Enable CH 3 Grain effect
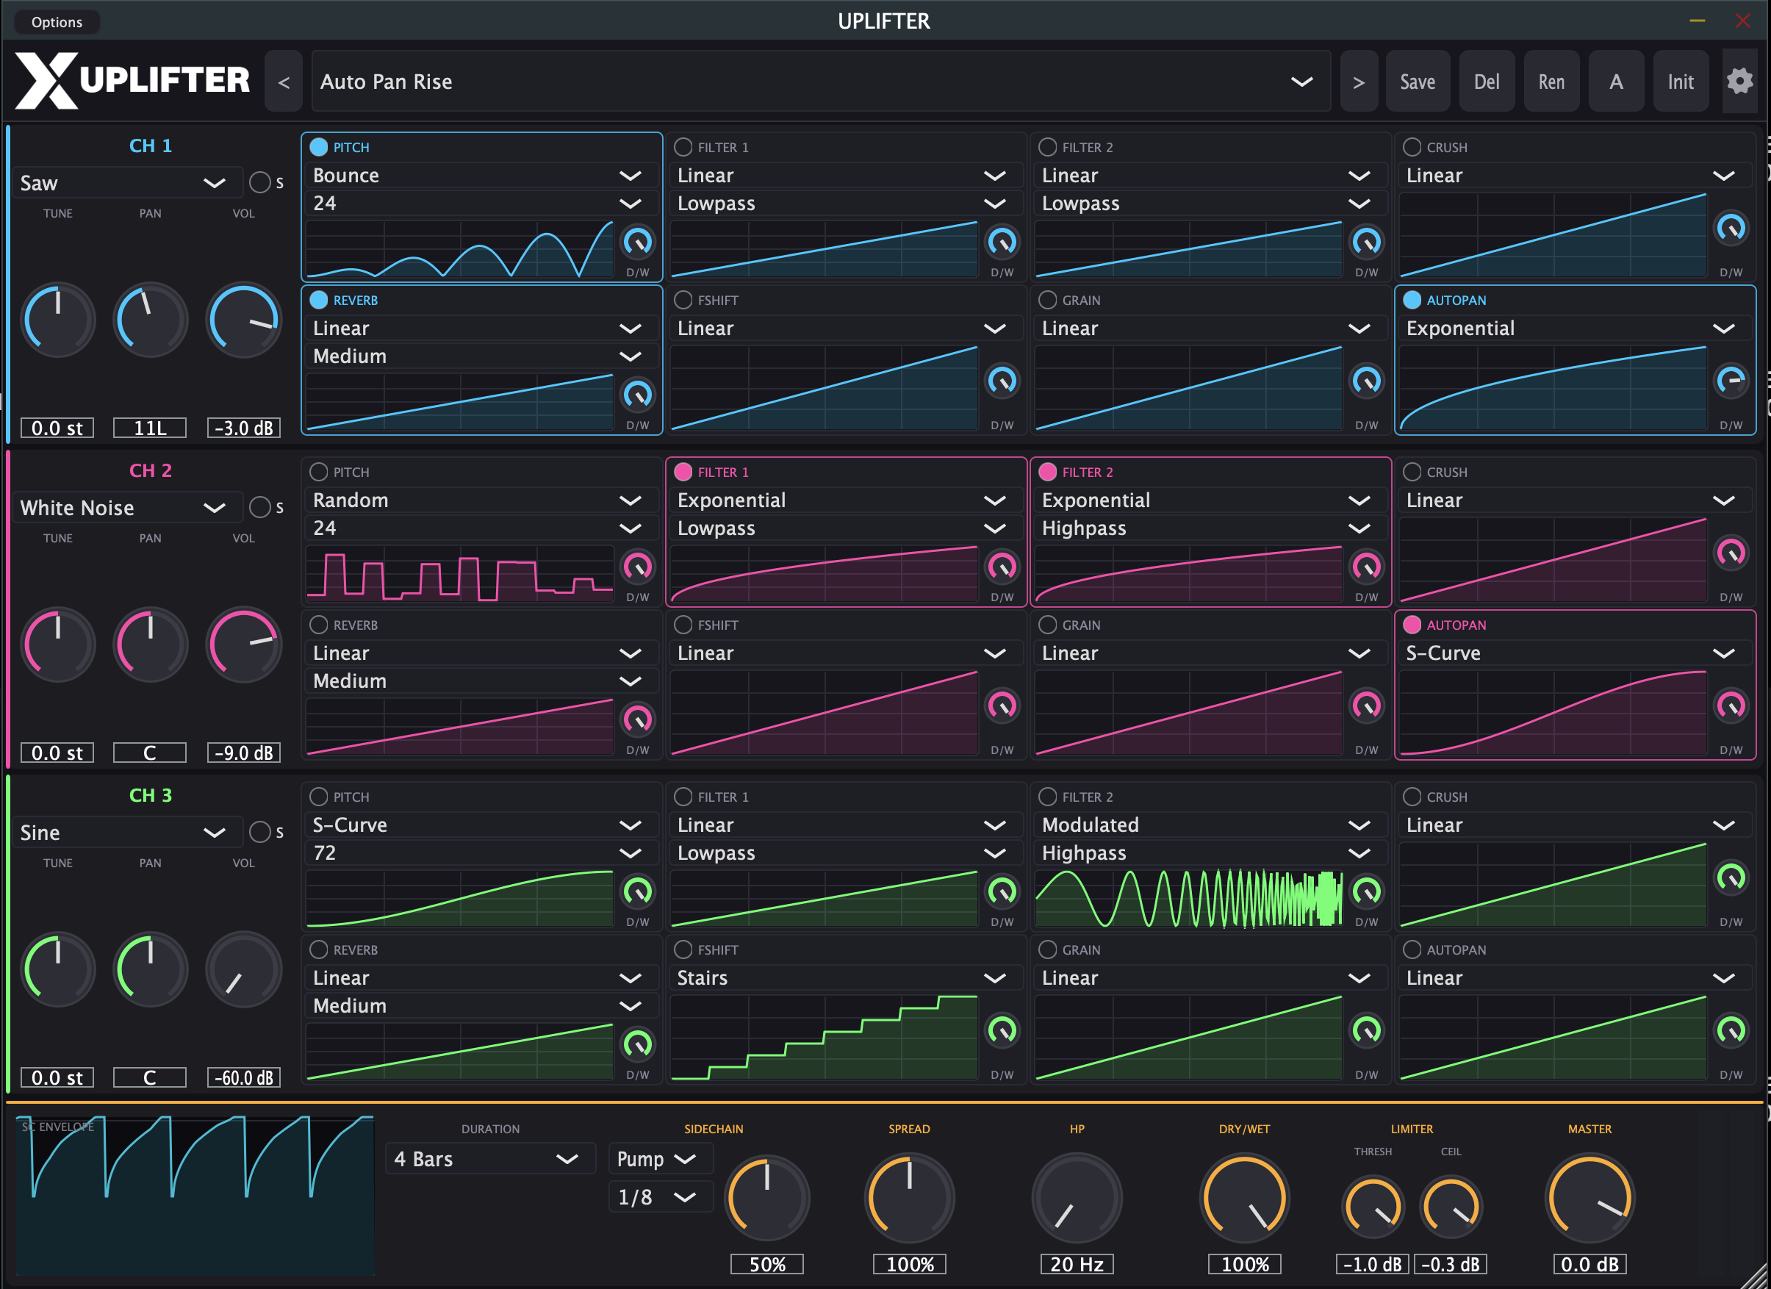The width and height of the screenshot is (1771, 1289). [x=1048, y=949]
